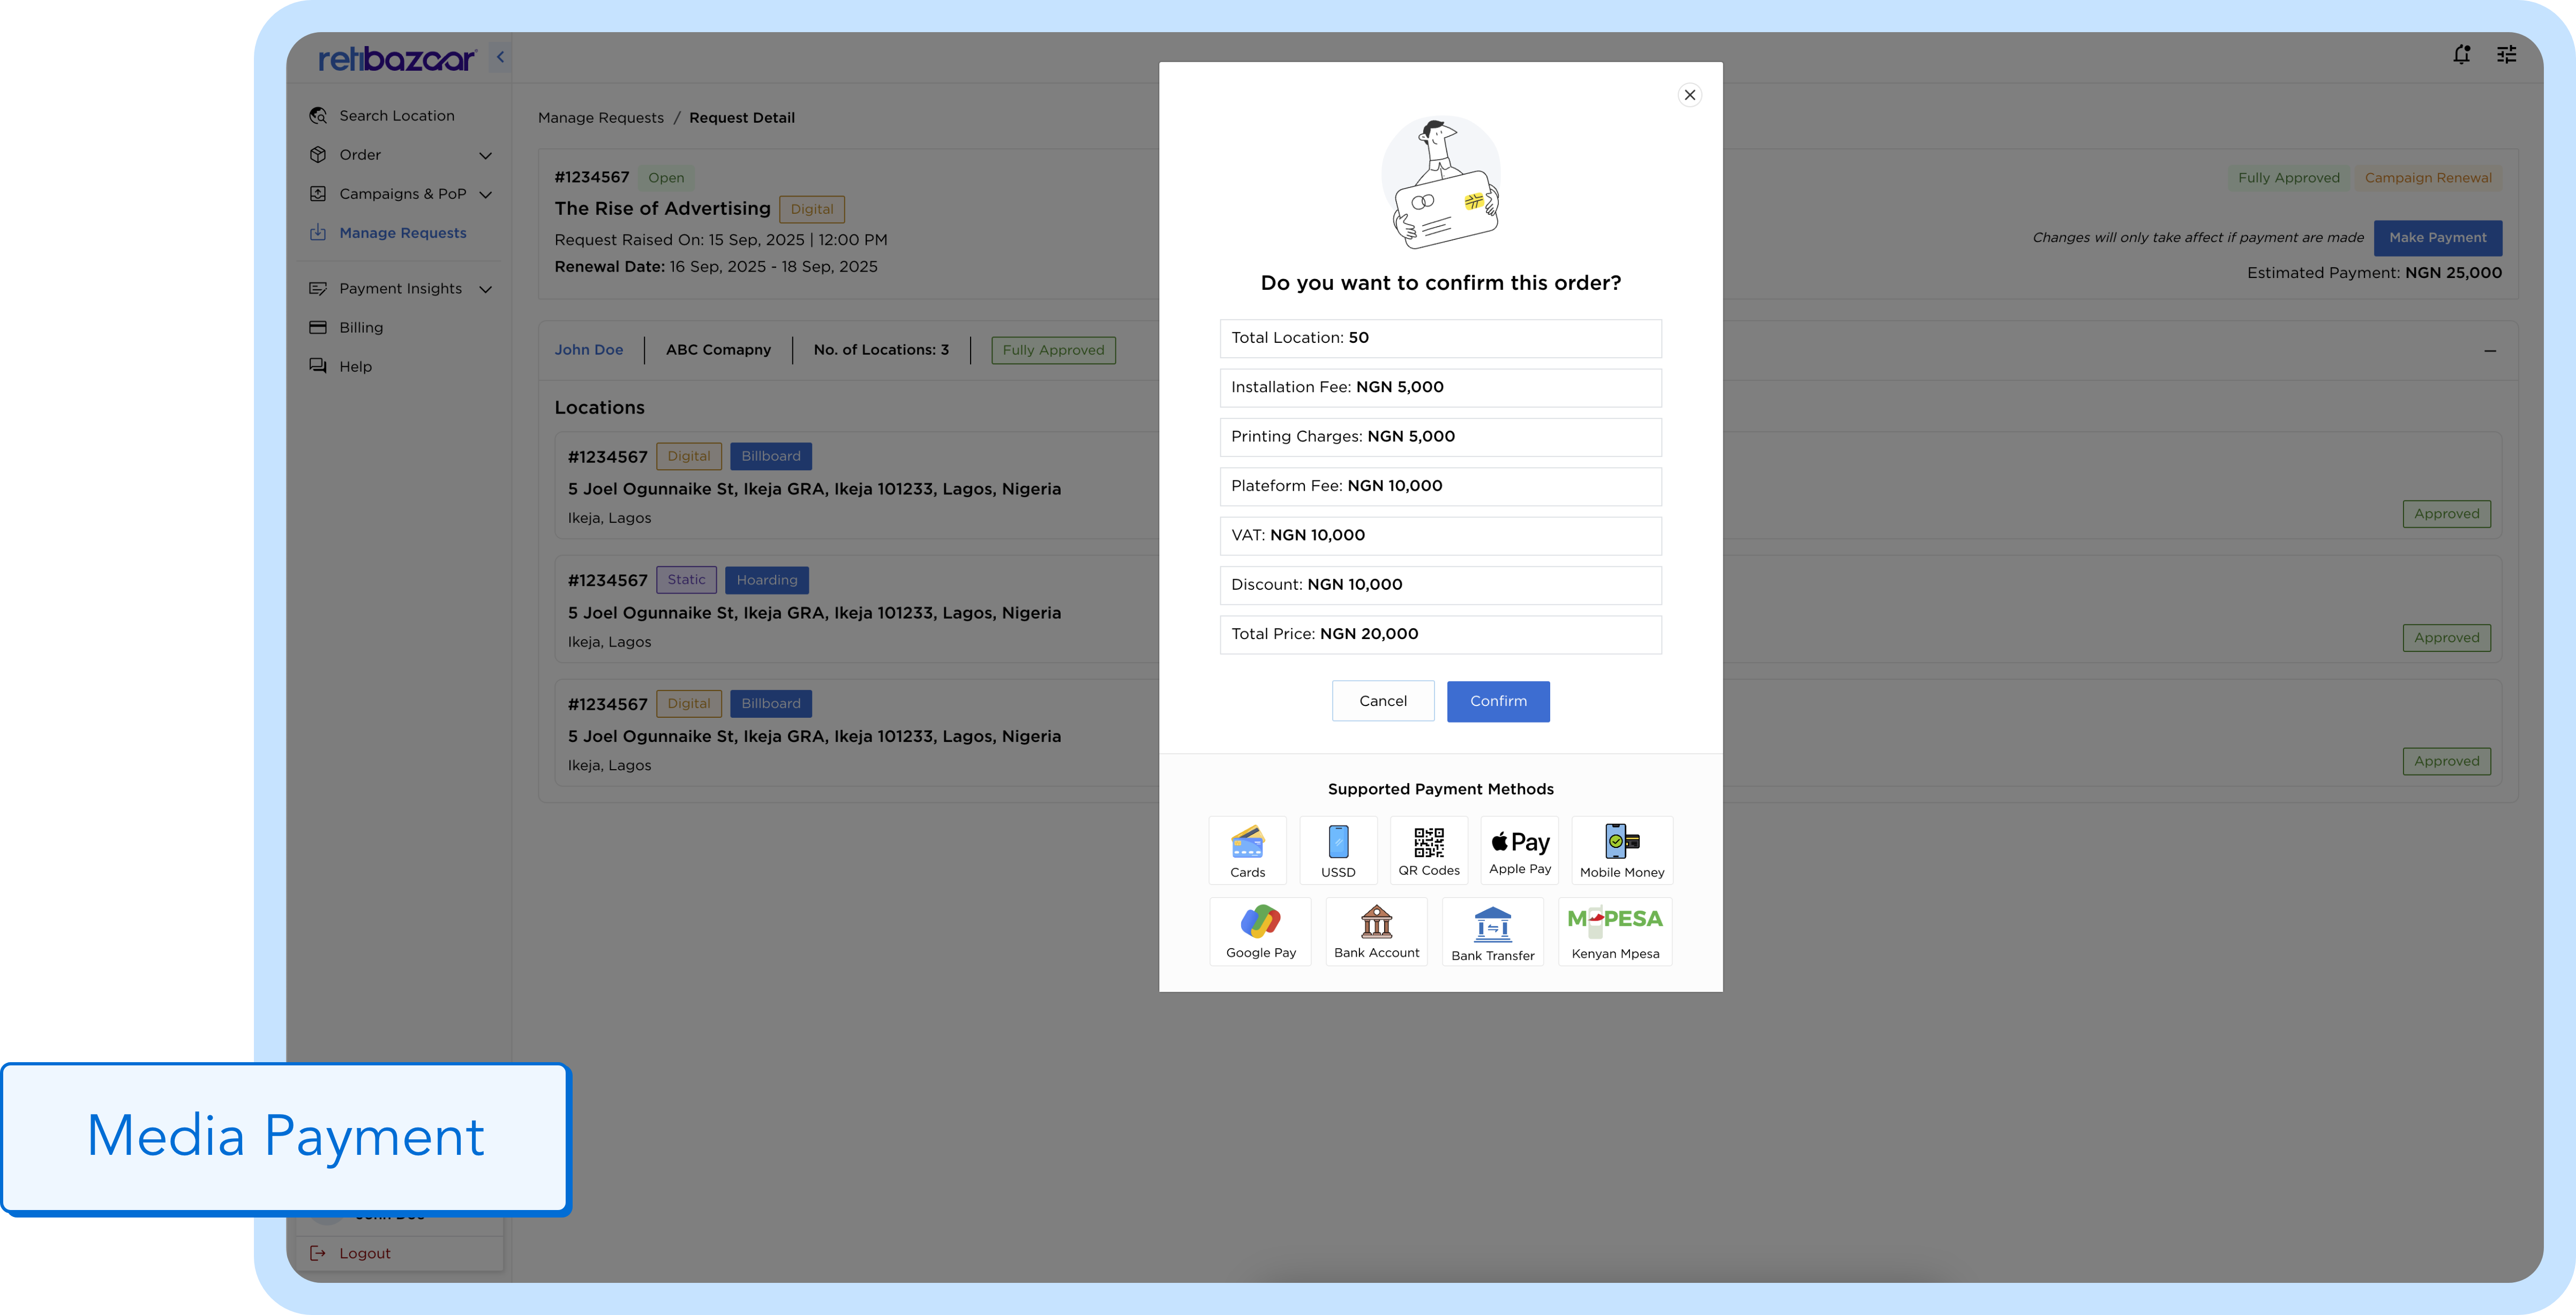Expand the Campaigns & PoP chevron
Image resolution: width=2576 pixels, height=1315 pixels.
tap(486, 194)
